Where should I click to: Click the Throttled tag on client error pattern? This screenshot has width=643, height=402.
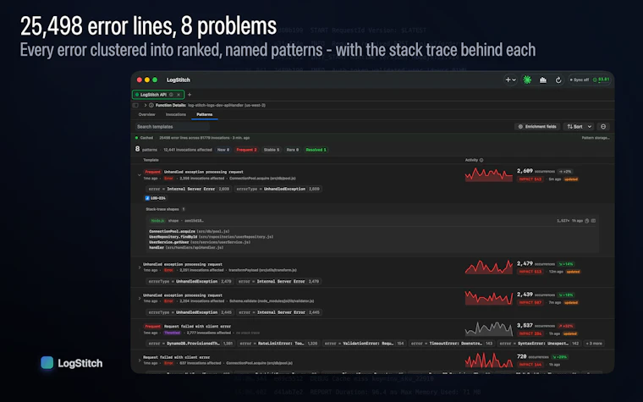(x=172, y=333)
